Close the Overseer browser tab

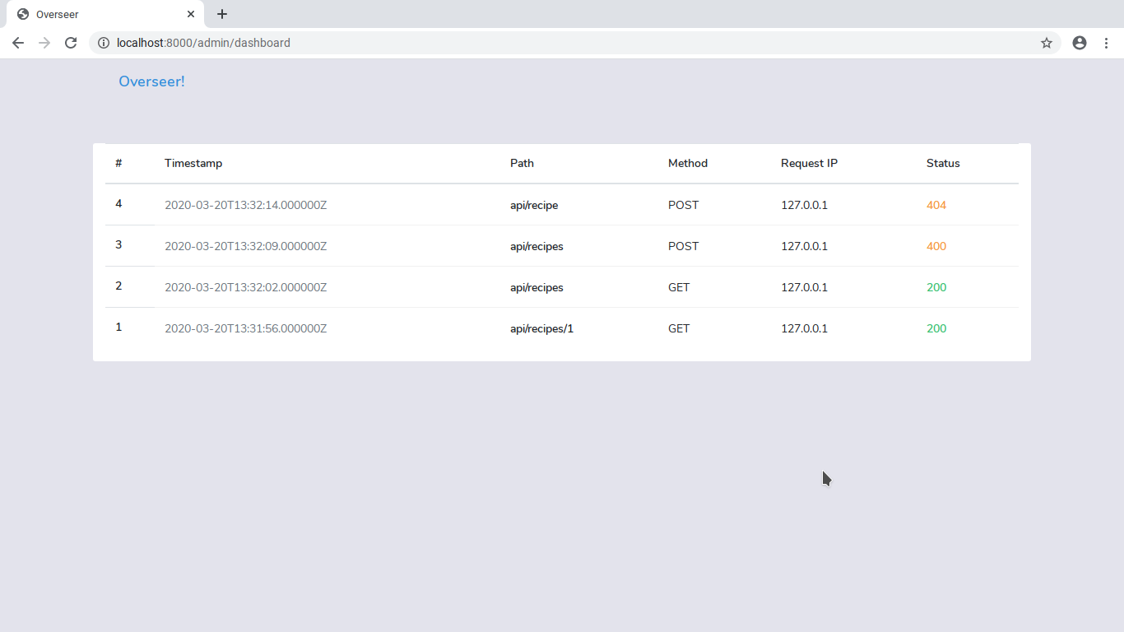point(191,14)
